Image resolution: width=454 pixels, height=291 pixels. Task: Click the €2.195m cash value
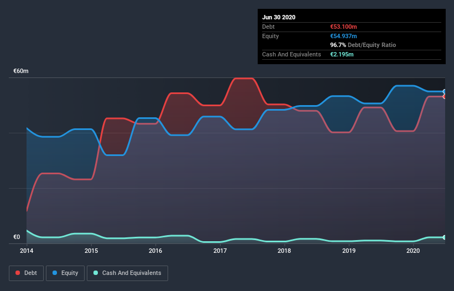coord(342,54)
